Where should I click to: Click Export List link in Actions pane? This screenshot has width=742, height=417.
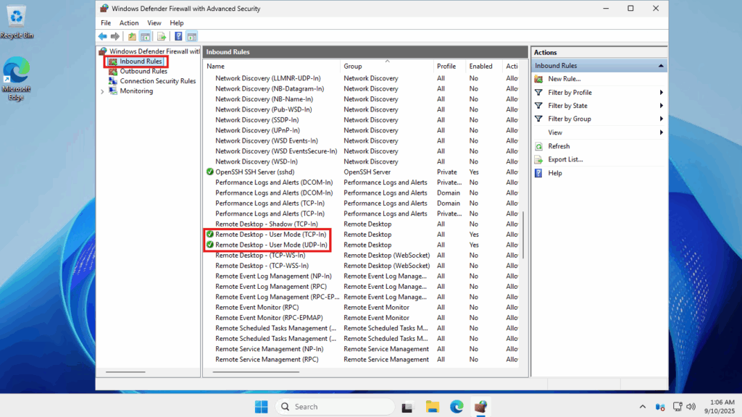[565, 159]
